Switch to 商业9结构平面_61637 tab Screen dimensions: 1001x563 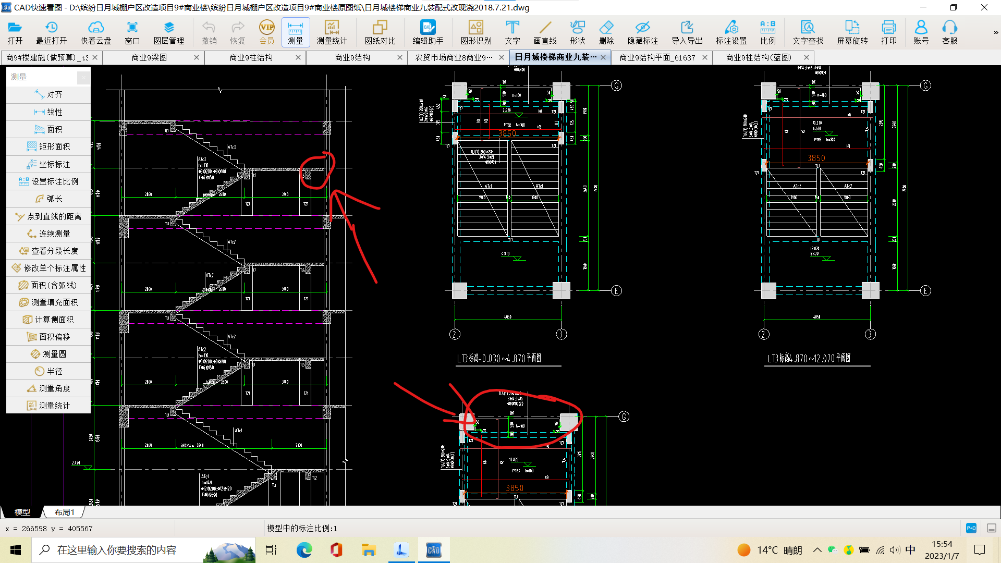[x=657, y=57]
